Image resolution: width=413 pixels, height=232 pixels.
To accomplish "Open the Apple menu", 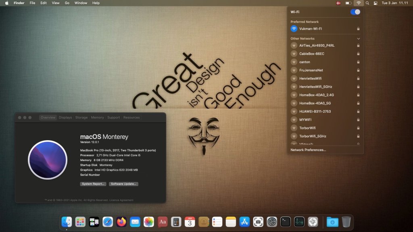I will click(6, 3).
